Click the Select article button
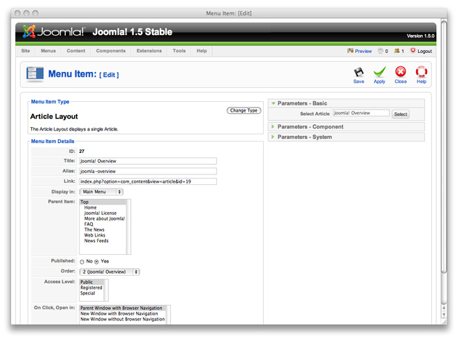The width and height of the screenshot is (462, 342). (400, 114)
